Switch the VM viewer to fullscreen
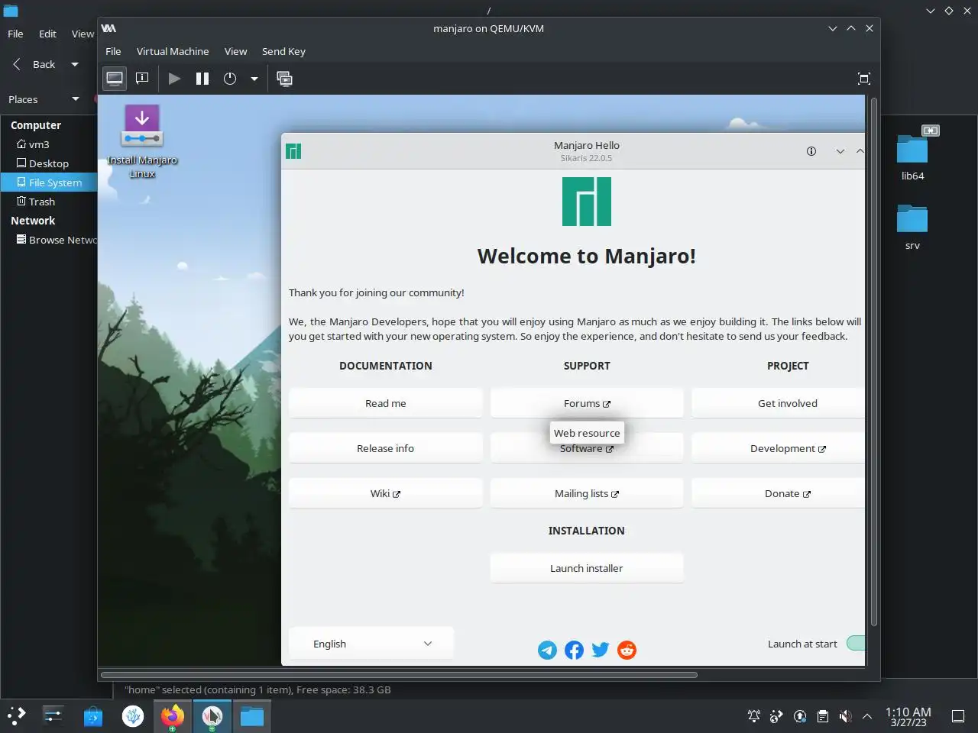Viewport: 978px width, 733px height. [x=864, y=79]
